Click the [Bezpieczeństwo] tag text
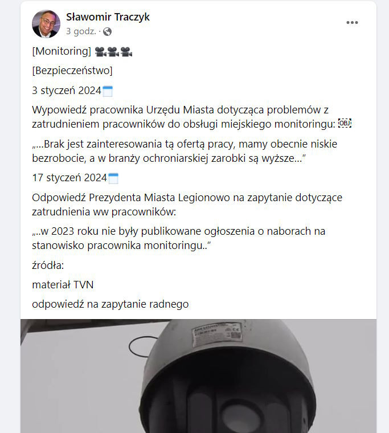The height and width of the screenshot is (433, 389). (72, 71)
